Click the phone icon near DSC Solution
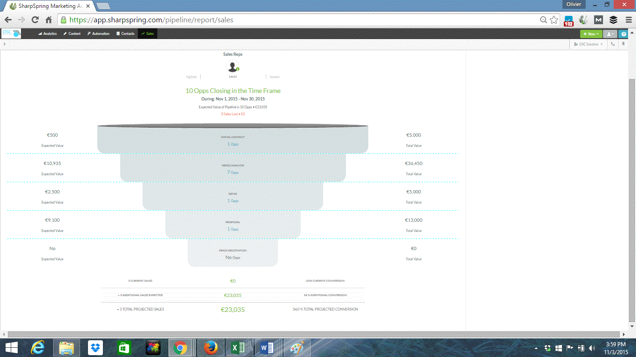 click(x=613, y=44)
